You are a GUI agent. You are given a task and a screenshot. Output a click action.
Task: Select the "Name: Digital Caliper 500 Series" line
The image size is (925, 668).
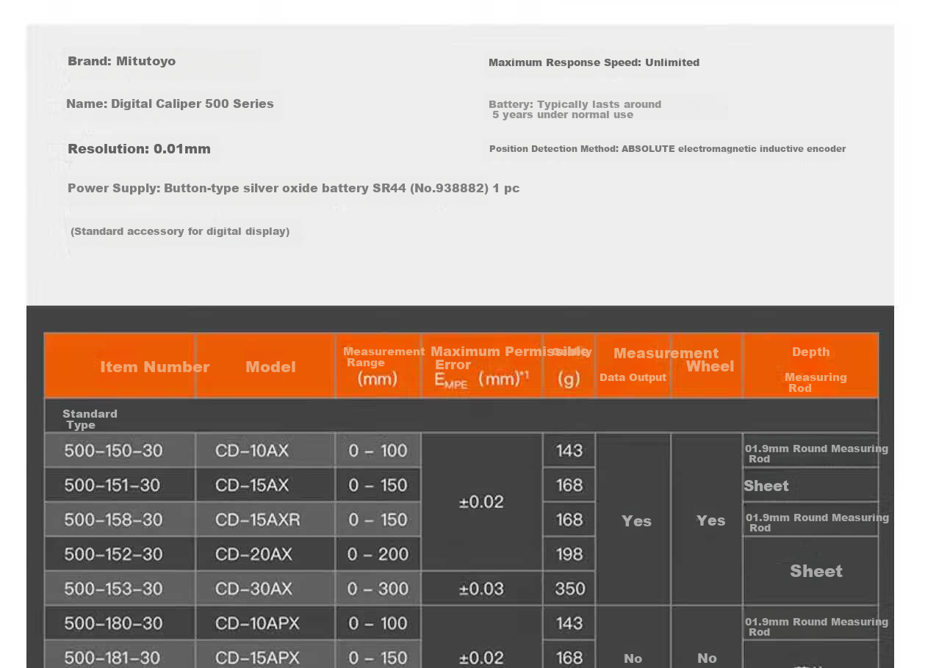pos(170,104)
